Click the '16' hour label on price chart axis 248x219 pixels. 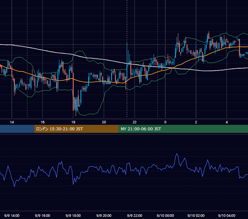[x=43, y=122]
